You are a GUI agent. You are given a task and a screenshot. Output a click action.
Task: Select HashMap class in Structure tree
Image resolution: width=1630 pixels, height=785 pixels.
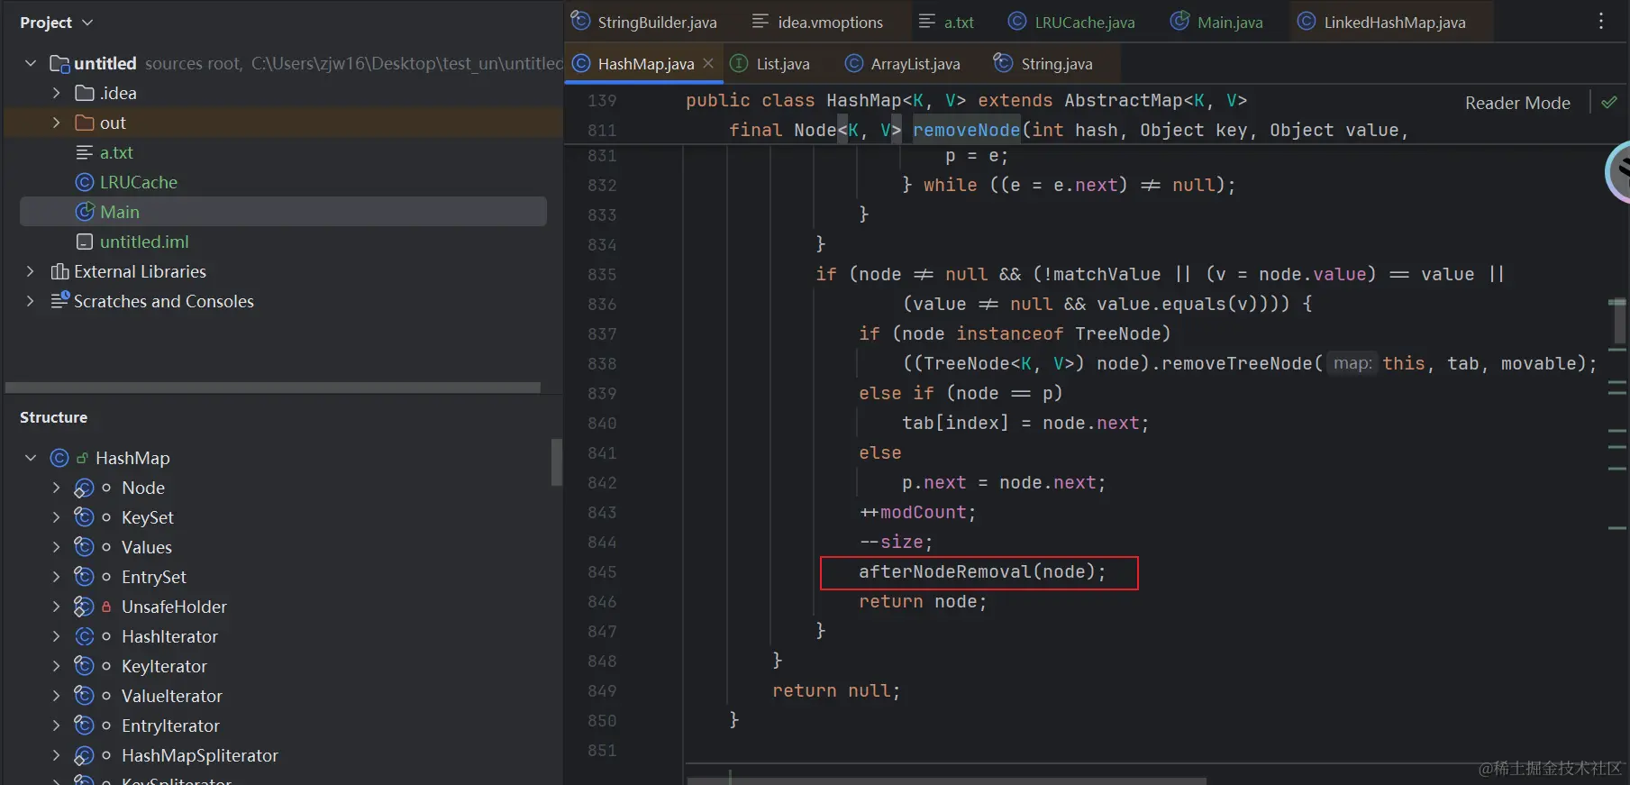pyautogui.click(x=132, y=458)
